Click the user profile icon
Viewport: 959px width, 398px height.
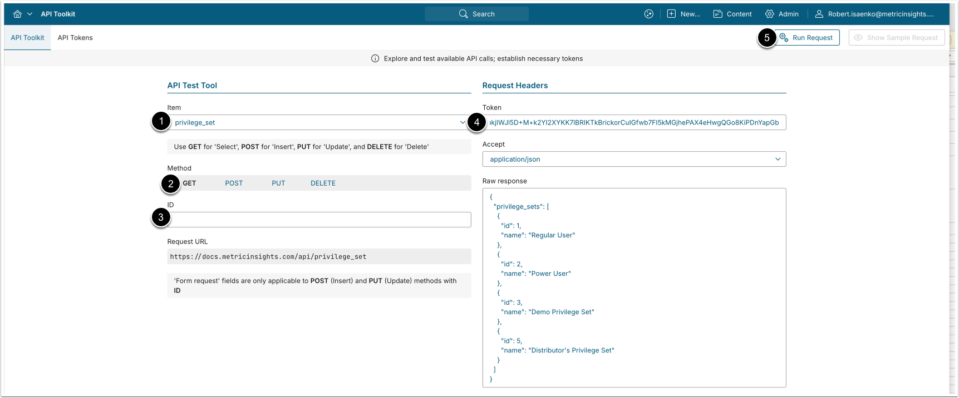click(x=819, y=14)
